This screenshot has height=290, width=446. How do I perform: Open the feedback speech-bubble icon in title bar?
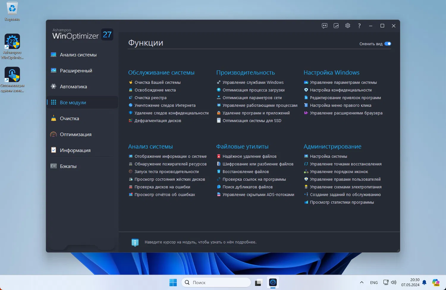324,26
